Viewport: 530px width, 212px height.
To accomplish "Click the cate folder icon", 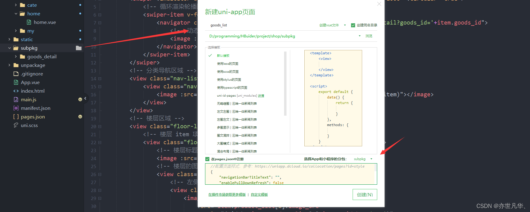I will click(22, 5).
